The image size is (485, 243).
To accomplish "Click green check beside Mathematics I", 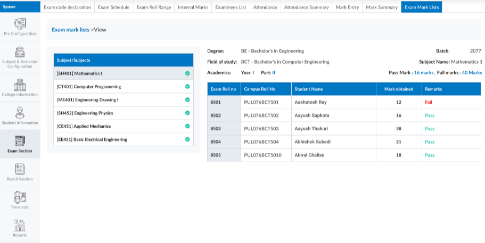I will click(x=187, y=73).
